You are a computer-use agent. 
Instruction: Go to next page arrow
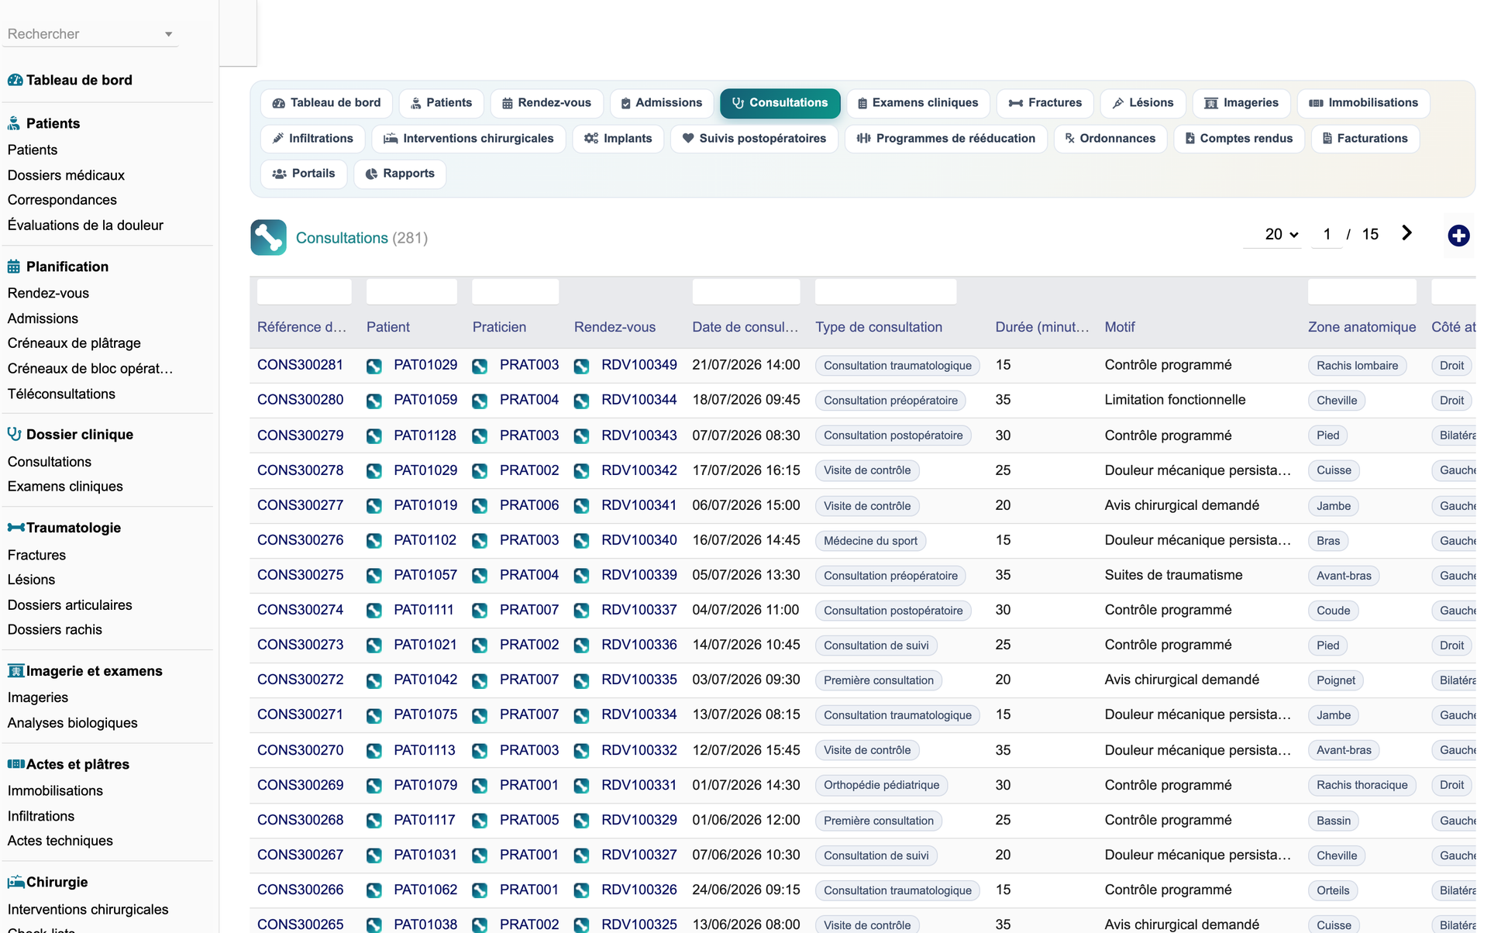tap(1406, 233)
